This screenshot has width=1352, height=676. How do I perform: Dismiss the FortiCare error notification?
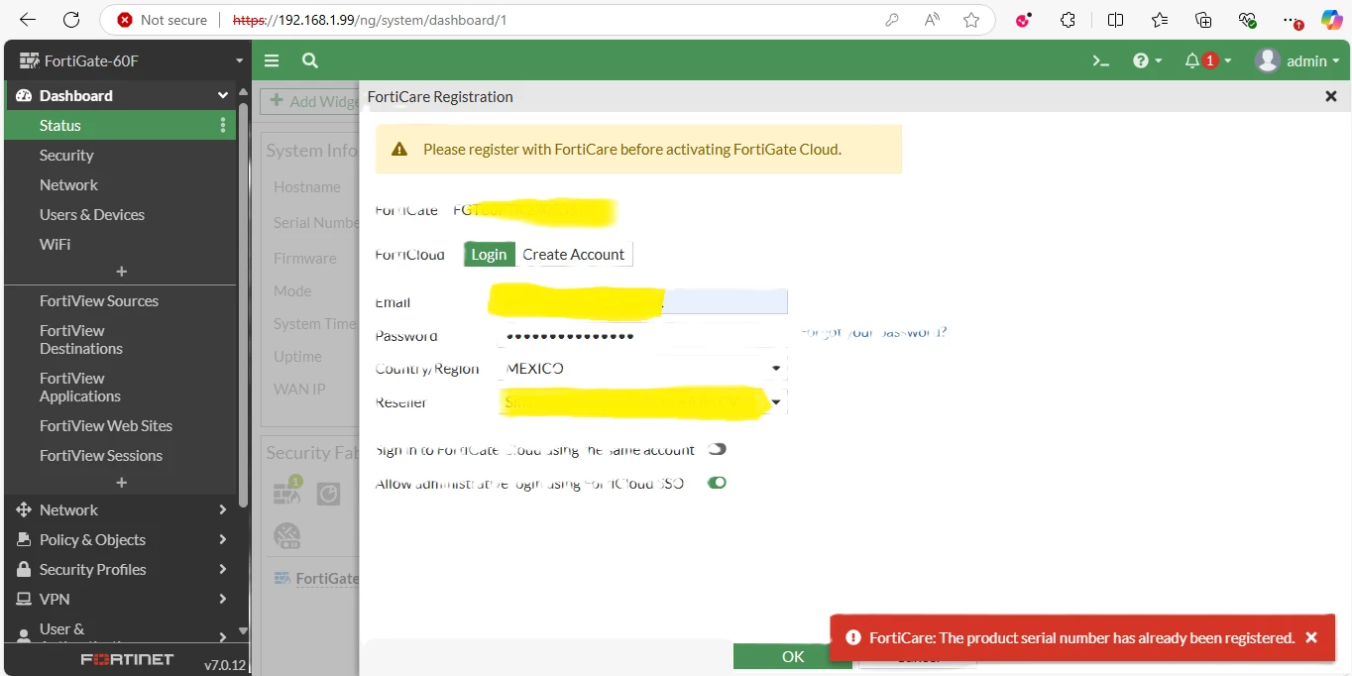click(1311, 638)
